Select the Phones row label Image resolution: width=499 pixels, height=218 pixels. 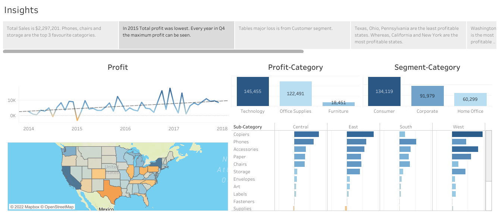pyautogui.click(x=241, y=142)
